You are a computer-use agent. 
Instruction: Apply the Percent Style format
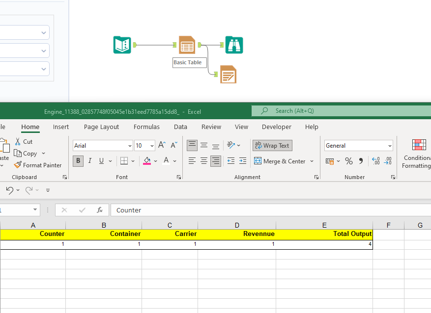click(x=349, y=161)
